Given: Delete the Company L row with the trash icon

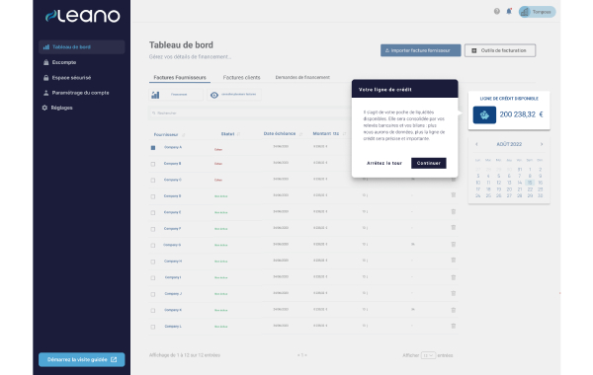Looking at the screenshot, I should tap(453, 326).
